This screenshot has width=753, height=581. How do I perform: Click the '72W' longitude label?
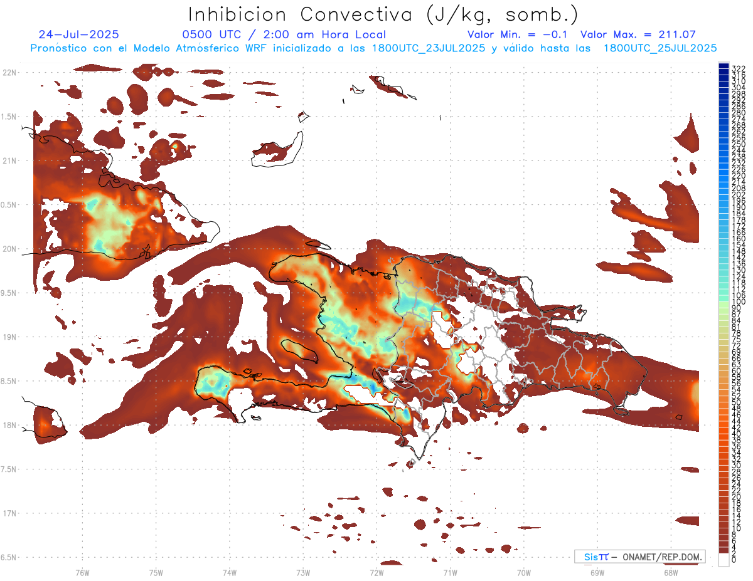tap(376, 572)
